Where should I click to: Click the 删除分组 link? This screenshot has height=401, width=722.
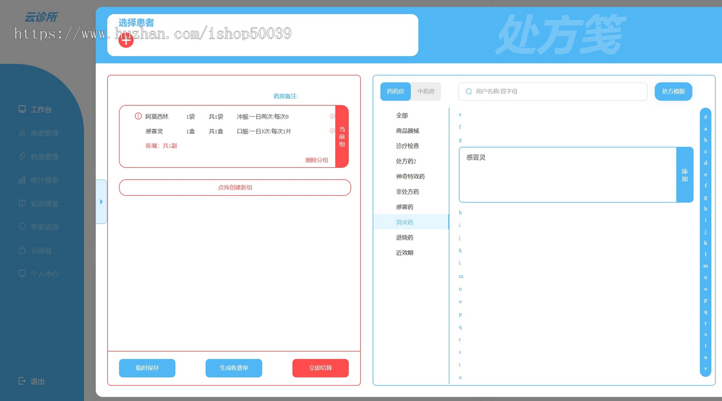pyautogui.click(x=316, y=160)
